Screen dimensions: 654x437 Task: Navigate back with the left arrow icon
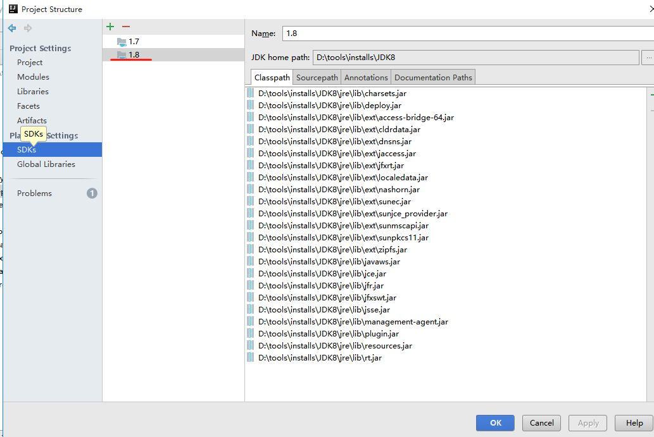click(x=11, y=28)
